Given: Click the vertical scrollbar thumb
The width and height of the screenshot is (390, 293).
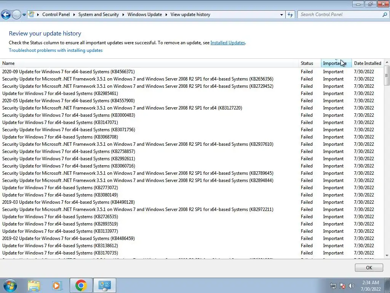Looking at the screenshot, I should [387, 76].
